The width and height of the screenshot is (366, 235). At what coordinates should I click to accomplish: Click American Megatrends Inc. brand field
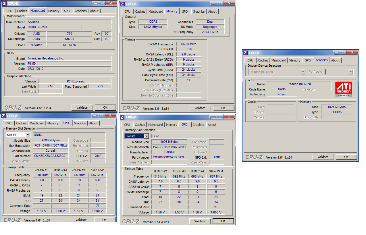pos(69,58)
